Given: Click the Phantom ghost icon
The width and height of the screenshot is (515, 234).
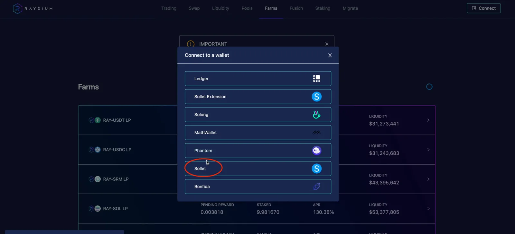Looking at the screenshot, I should click(316, 151).
